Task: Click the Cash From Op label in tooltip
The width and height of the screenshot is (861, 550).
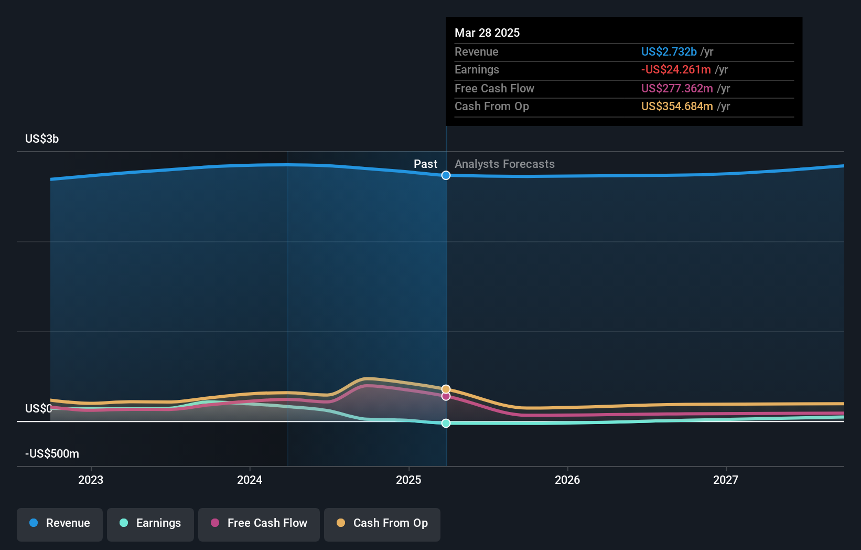Action: point(491,106)
